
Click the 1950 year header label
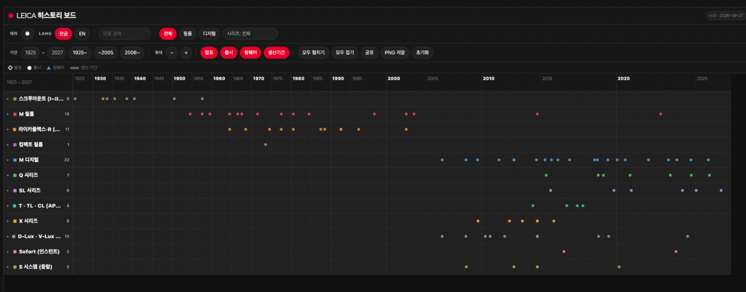pos(179,79)
